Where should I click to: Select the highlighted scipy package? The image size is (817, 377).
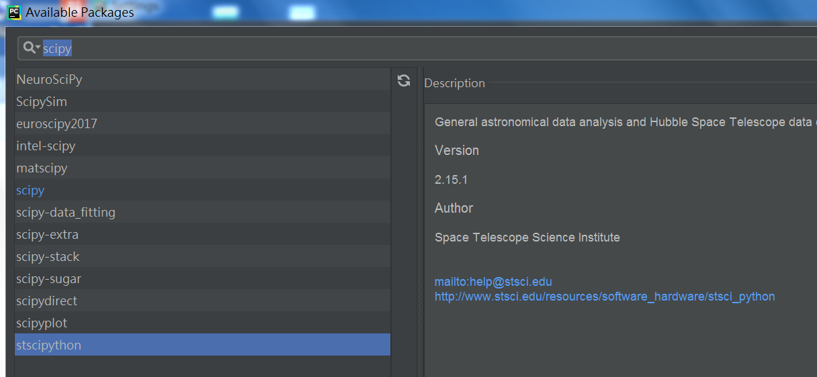[202, 190]
